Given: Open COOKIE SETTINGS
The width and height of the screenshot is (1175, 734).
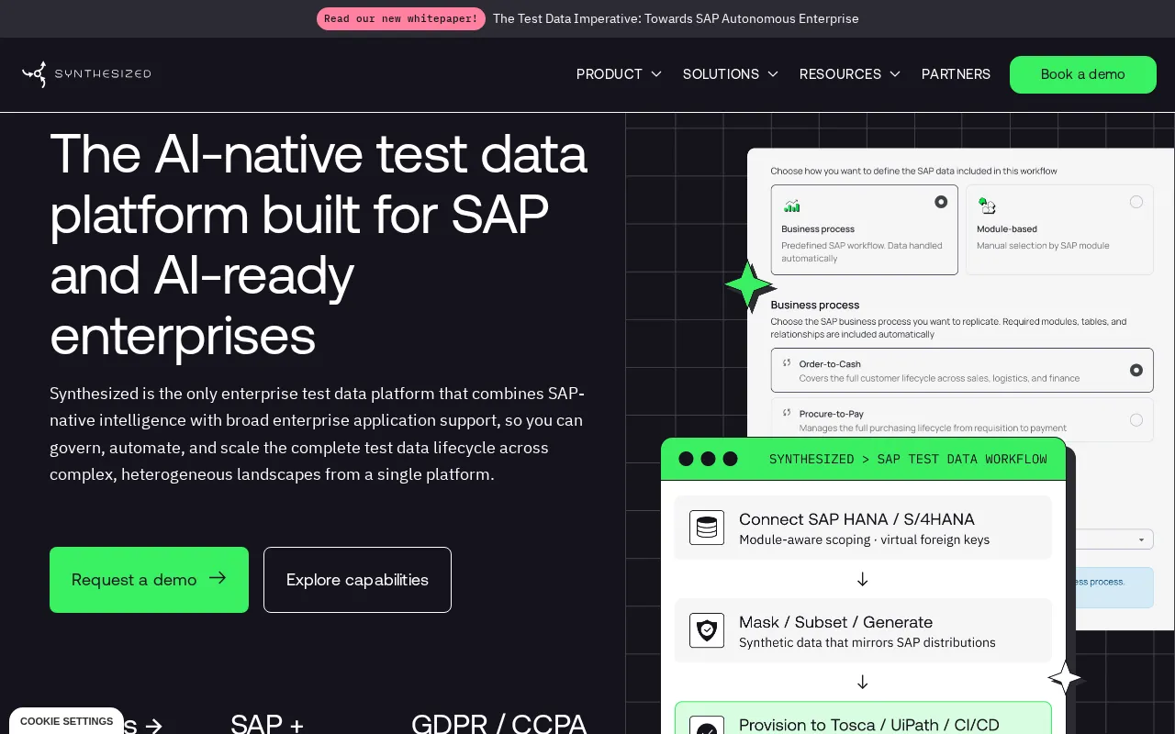Looking at the screenshot, I should pos(66,721).
